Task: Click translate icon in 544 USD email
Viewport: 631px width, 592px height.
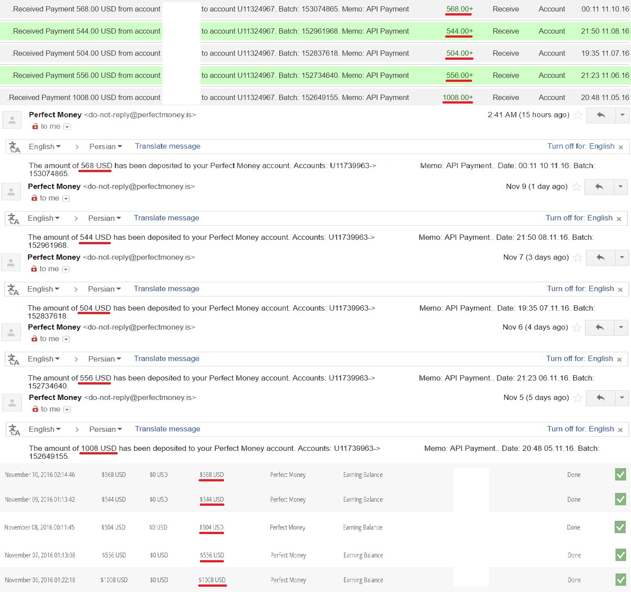Action: [x=14, y=219]
